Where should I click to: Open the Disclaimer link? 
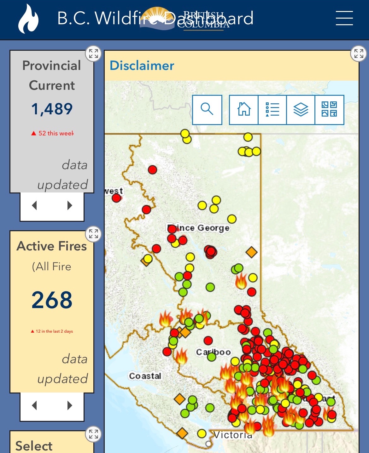coord(142,66)
